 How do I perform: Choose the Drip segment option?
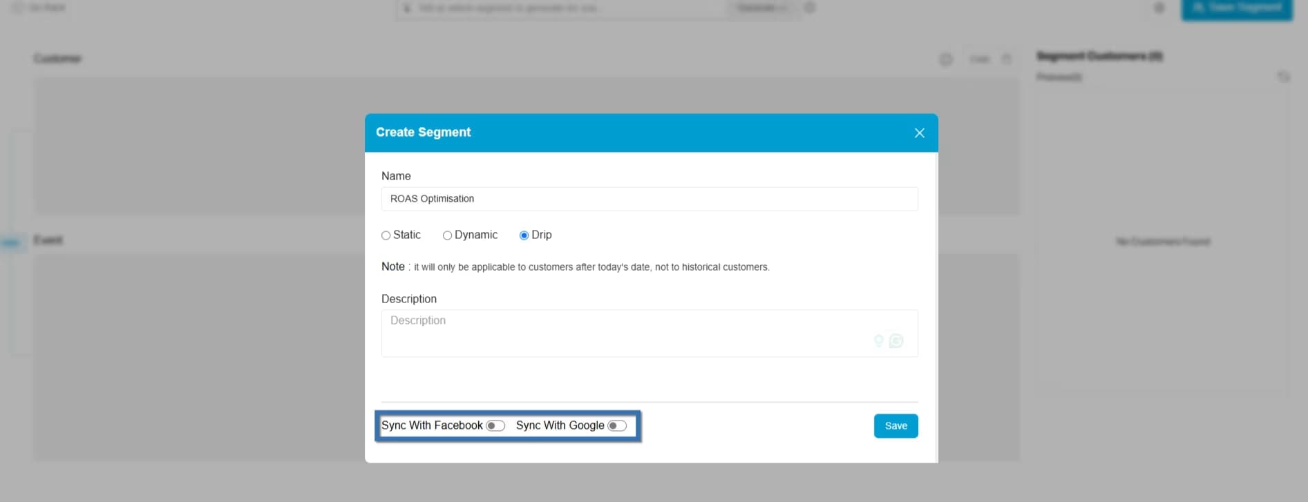point(523,235)
